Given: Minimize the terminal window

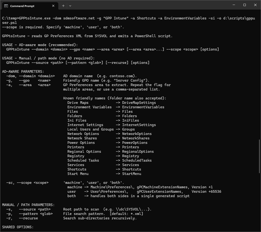Looking at the screenshot, I should tap(234, 5).
